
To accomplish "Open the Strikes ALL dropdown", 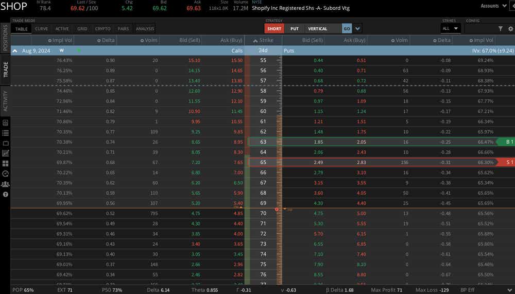I will click(450, 29).
